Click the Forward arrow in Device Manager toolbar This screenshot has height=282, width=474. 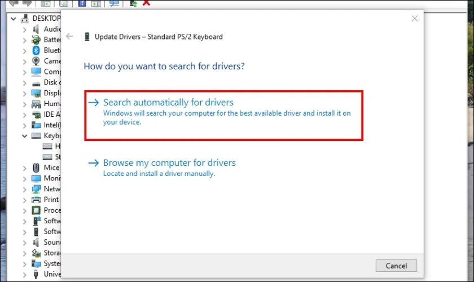tap(27, 3)
